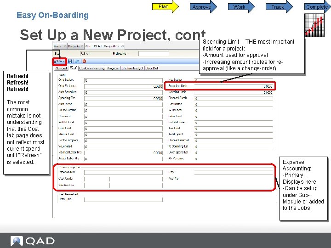Click the Spending Limit value field

234,86
